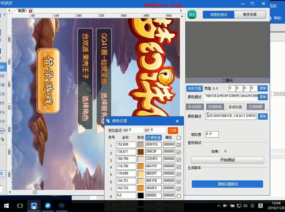Click the 开始测试 button
Image resolution: width=285 pixels, height=212 pixels.
click(x=227, y=160)
